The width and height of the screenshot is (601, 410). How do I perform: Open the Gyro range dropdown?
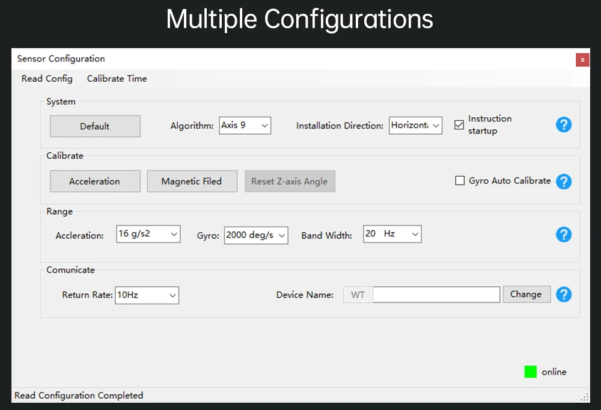click(x=256, y=235)
